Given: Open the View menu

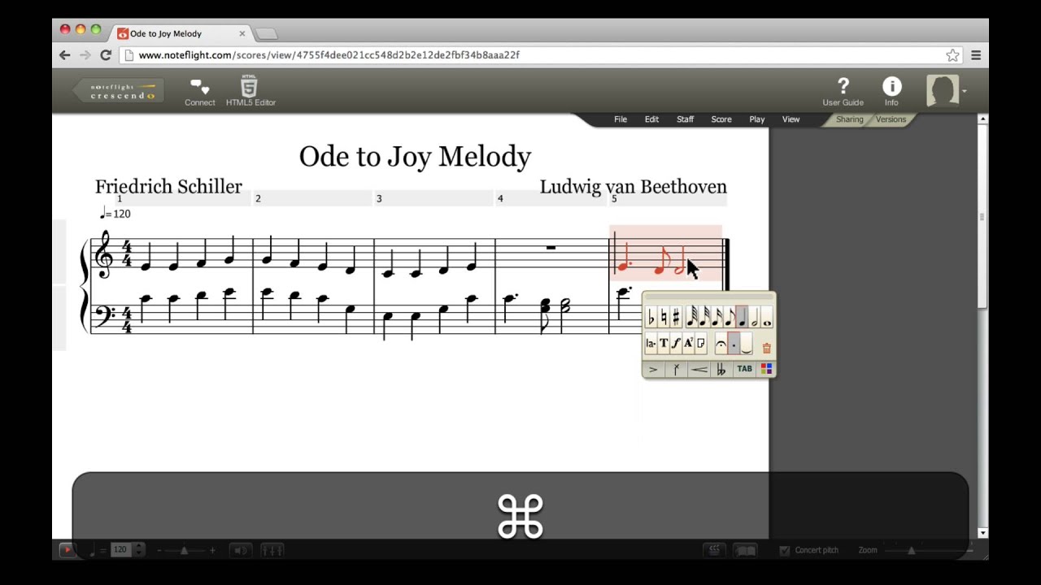Looking at the screenshot, I should (x=791, y=119).
